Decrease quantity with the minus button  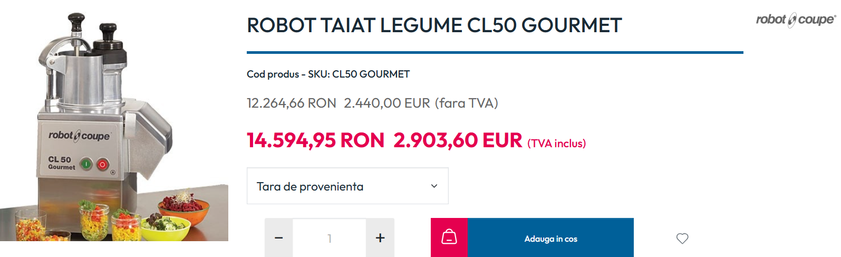(279, 238)
